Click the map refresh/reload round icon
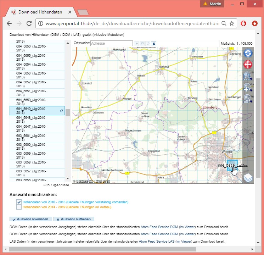This screenshot has width=264, height=255. pos(248,53)
